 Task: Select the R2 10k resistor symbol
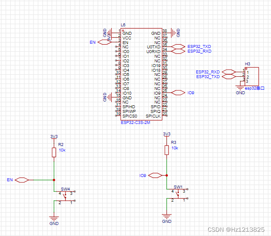(x=54, y=152)
